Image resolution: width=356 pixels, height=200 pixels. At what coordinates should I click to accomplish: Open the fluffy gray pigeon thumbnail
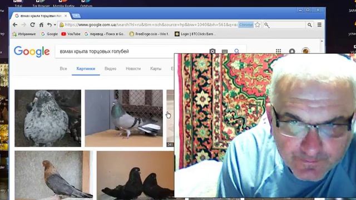point(48,118)
